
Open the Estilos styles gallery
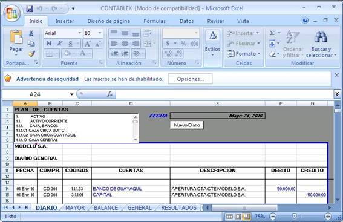click(212, 43)
